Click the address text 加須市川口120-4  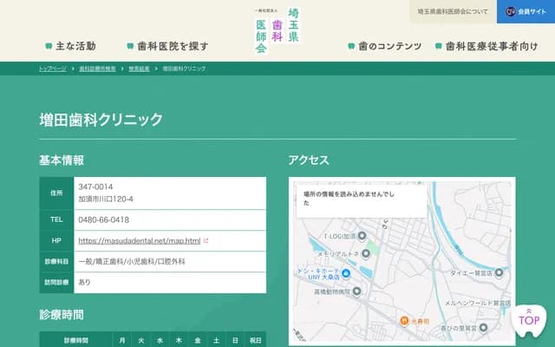(x=106, y=199)
